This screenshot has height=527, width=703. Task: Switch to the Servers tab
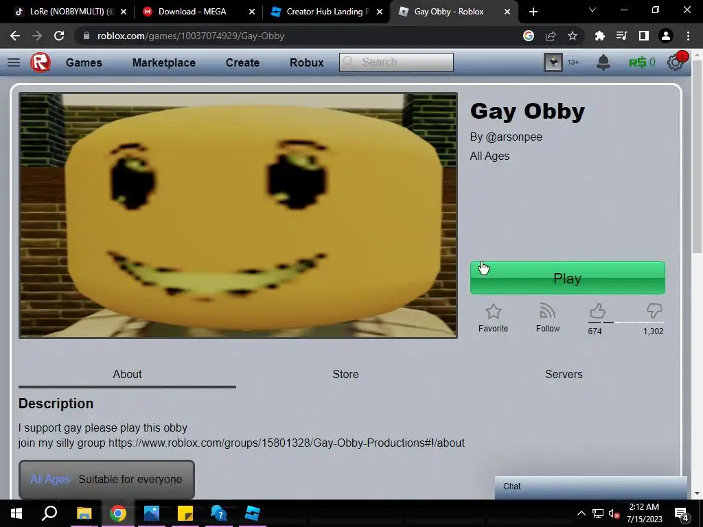(x=564, y=374)
